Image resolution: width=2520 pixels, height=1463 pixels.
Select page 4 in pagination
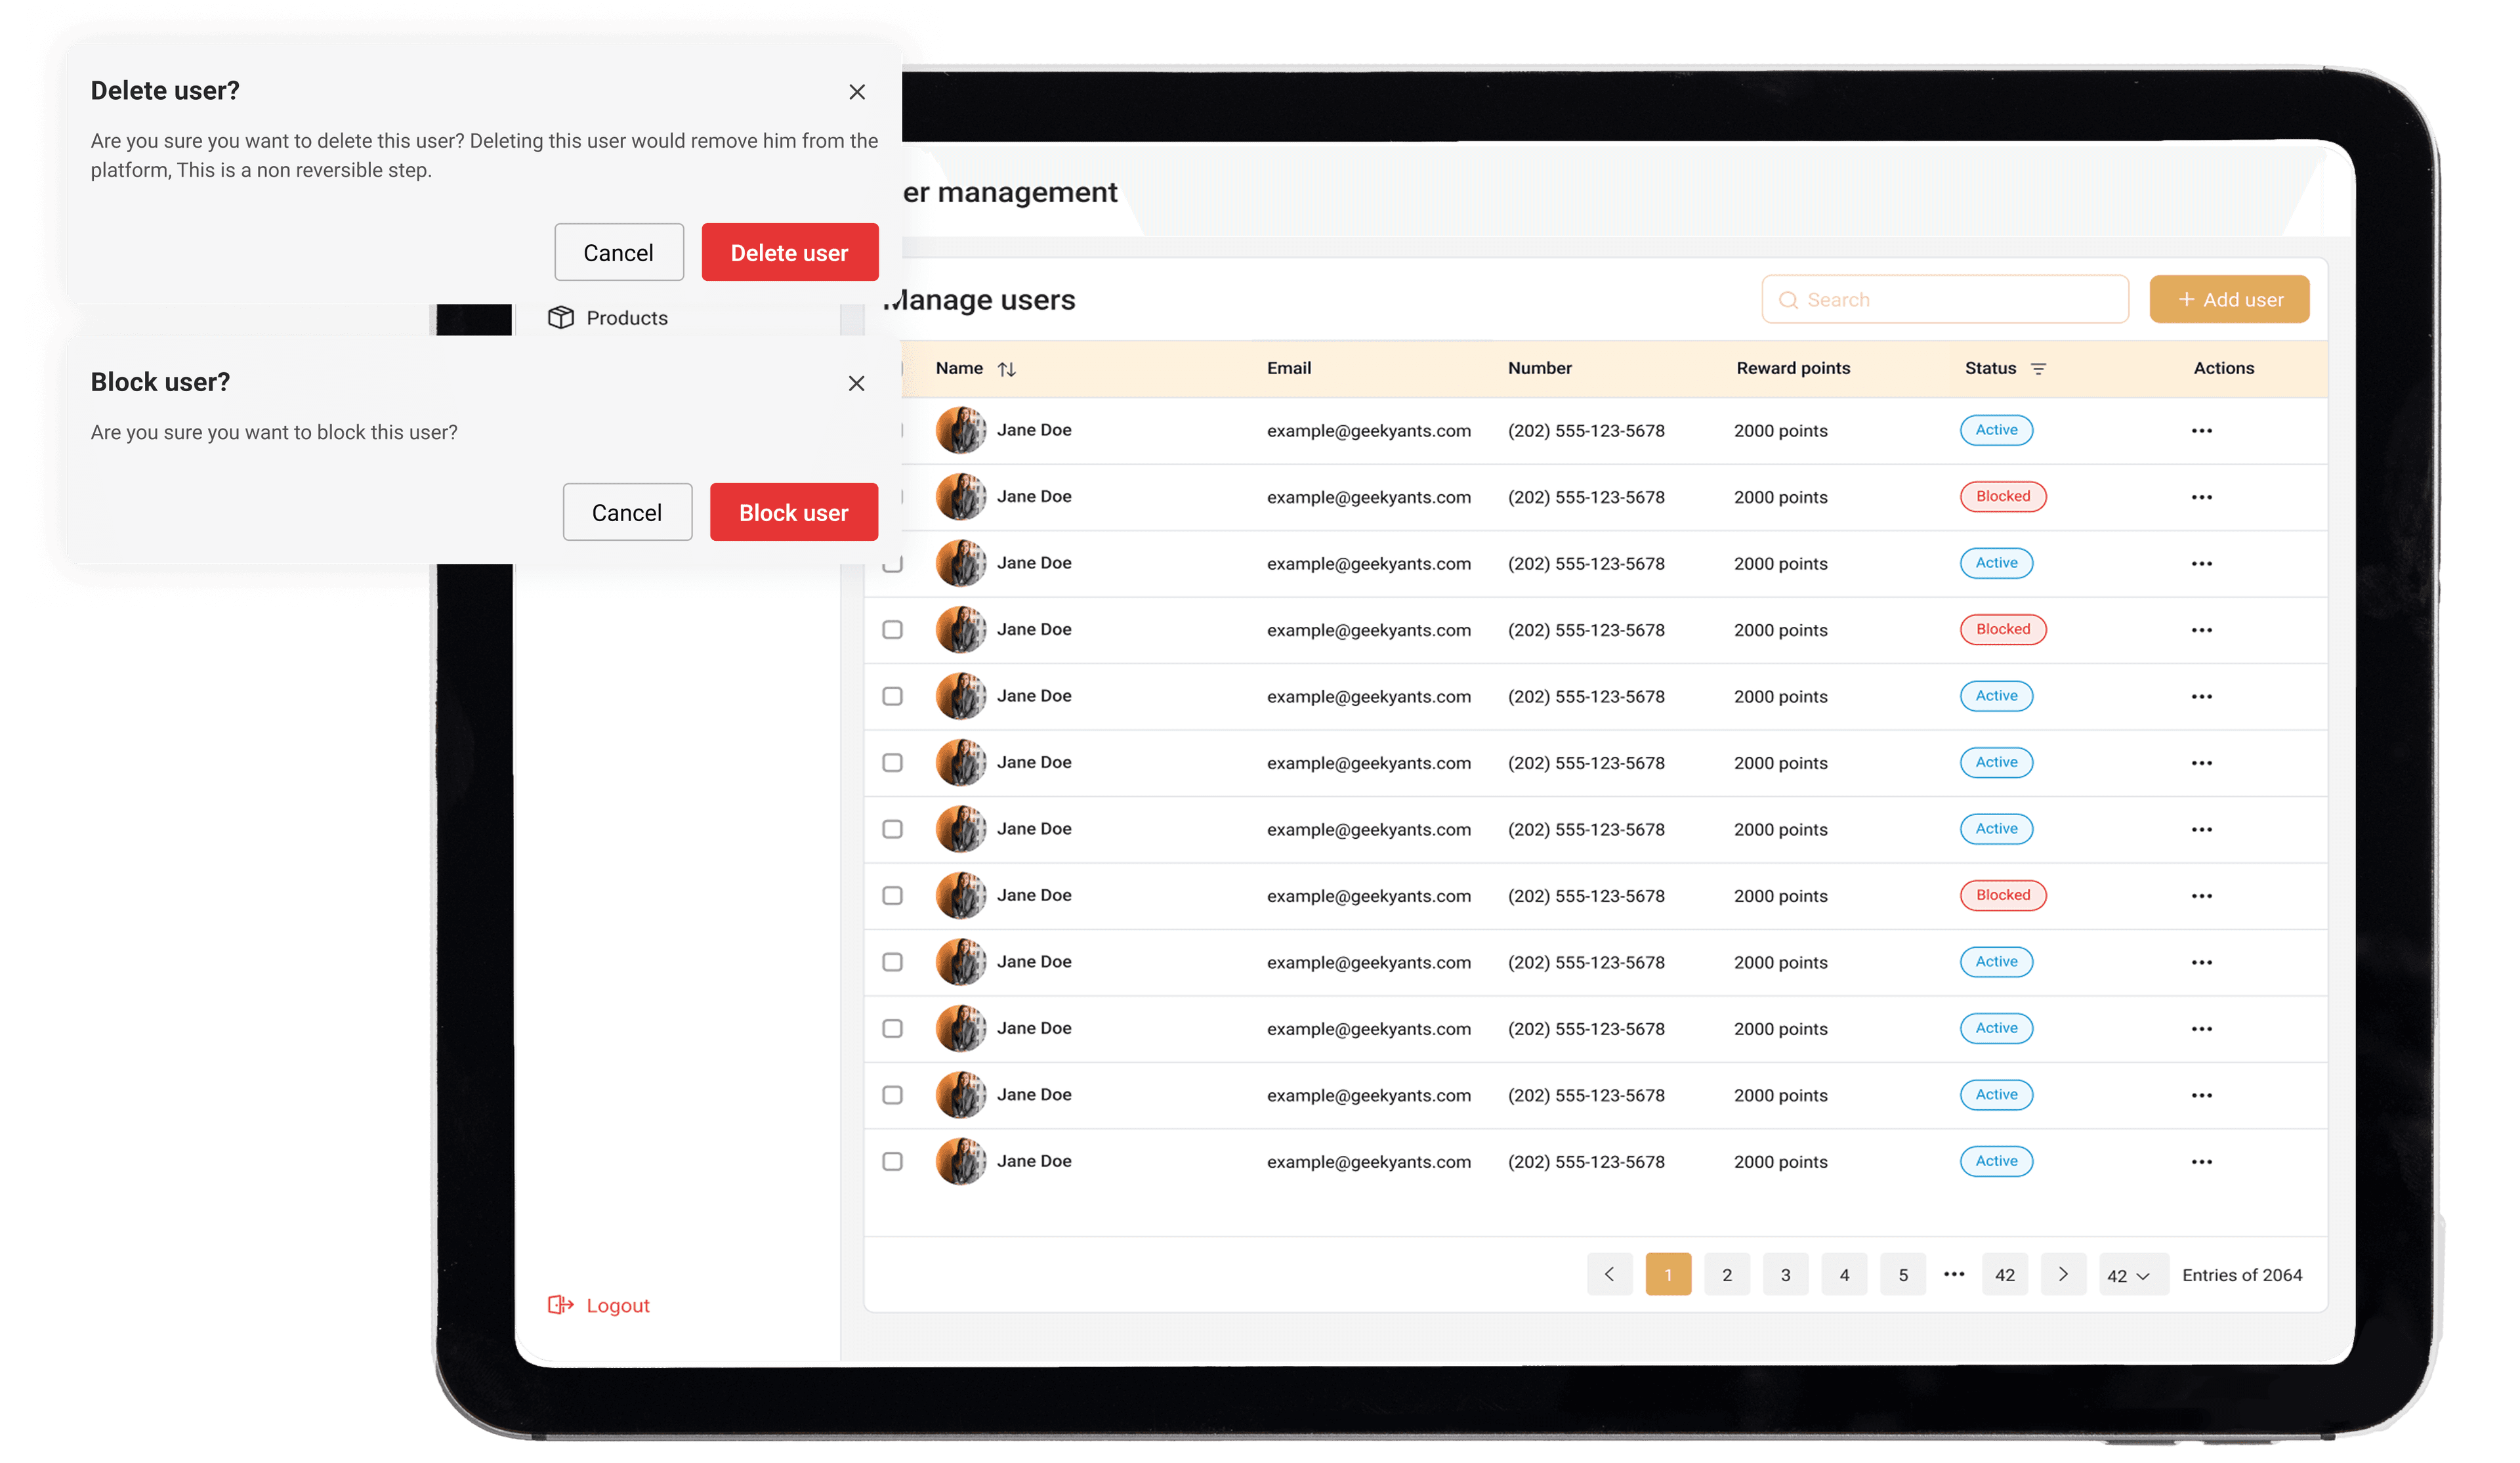click(x=1845, y=1274)
